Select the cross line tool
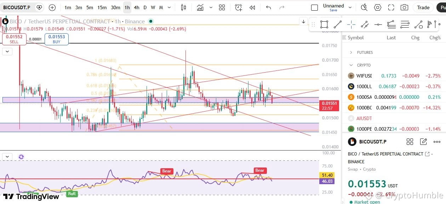 point(351,24)
